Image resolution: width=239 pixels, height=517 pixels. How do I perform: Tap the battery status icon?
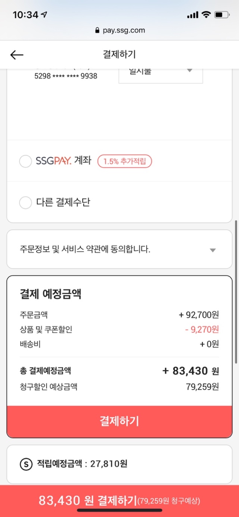pos(222,15)
